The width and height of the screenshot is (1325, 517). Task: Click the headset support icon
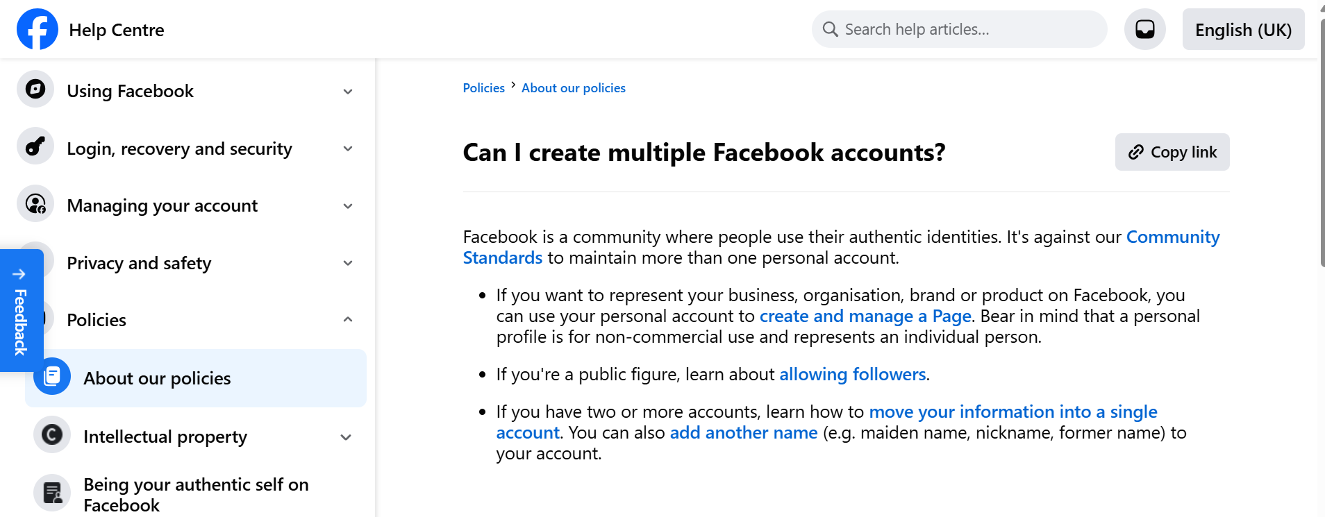point(1143,29)
